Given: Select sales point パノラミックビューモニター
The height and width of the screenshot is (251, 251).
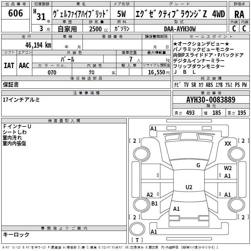Looking at the screenshot, I should click(203, 49).
